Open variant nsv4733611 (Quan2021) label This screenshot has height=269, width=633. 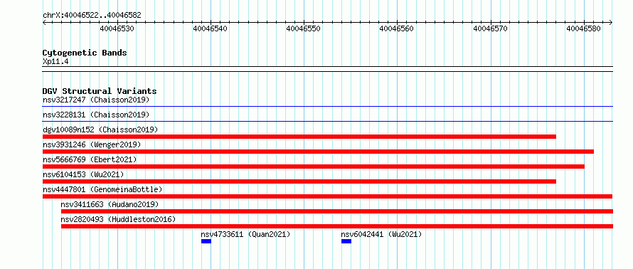point(245,234)
